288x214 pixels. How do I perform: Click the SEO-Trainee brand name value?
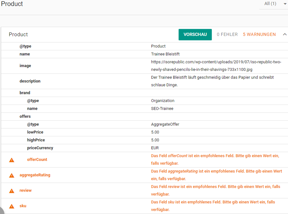[x=162, y=108]
